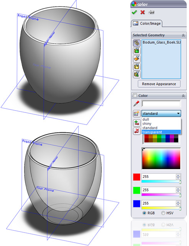
Task: Choose the yellow Select Bodies filter icon
Action: (x=137, y=67)
